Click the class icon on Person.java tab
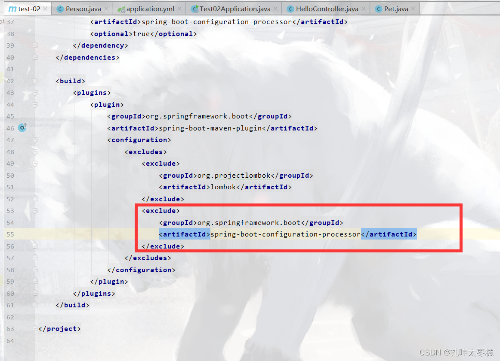 pos(60,9)
